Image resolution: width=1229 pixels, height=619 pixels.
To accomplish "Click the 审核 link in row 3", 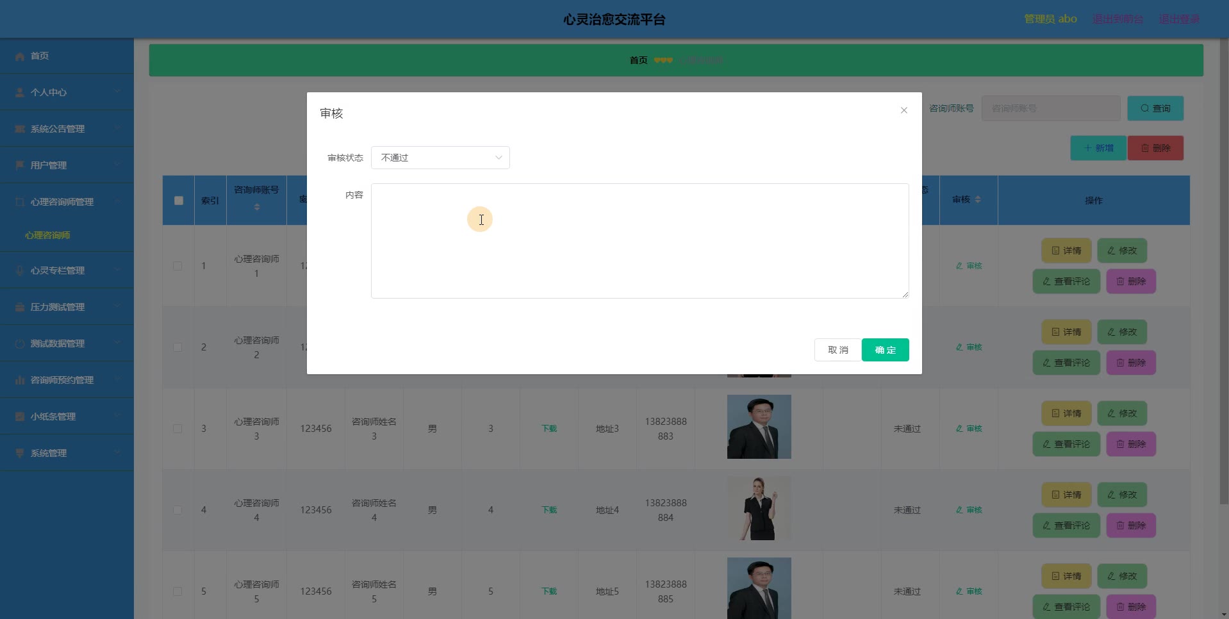I will point(969,429).
